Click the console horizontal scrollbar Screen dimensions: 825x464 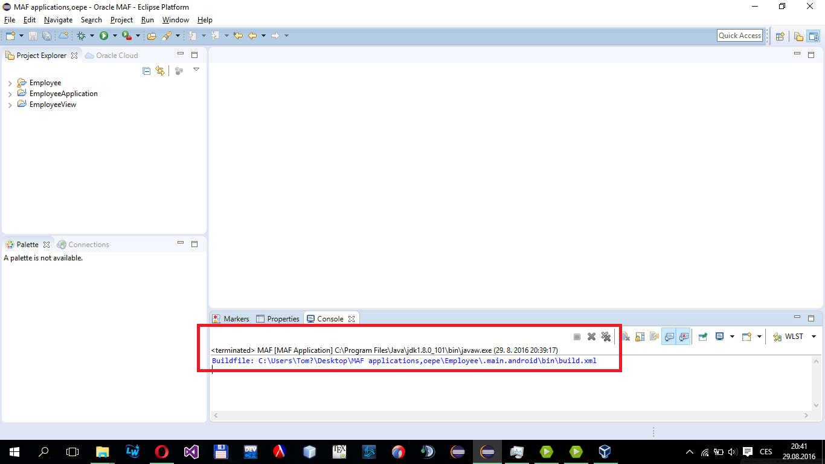point(510,416)
